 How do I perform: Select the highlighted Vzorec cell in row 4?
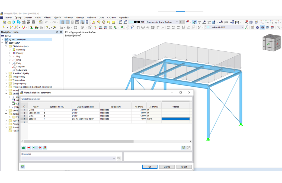click(175, 119)
